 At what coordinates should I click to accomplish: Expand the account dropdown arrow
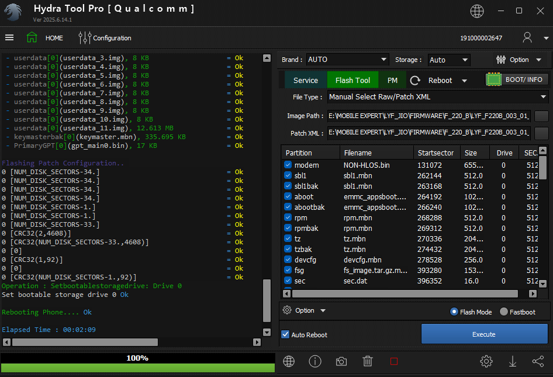(x=546, y=38)
